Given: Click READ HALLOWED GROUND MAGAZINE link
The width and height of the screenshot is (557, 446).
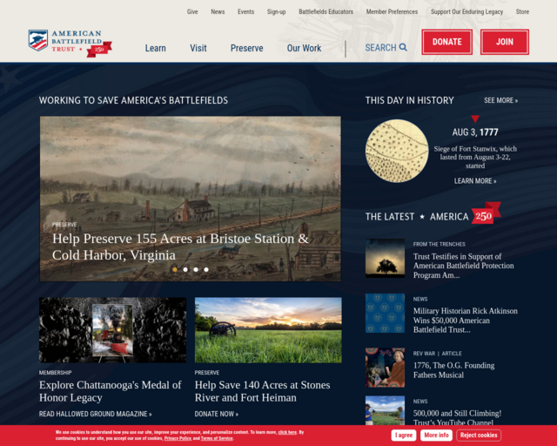Looking at the screenshot, I should point(96,414).
